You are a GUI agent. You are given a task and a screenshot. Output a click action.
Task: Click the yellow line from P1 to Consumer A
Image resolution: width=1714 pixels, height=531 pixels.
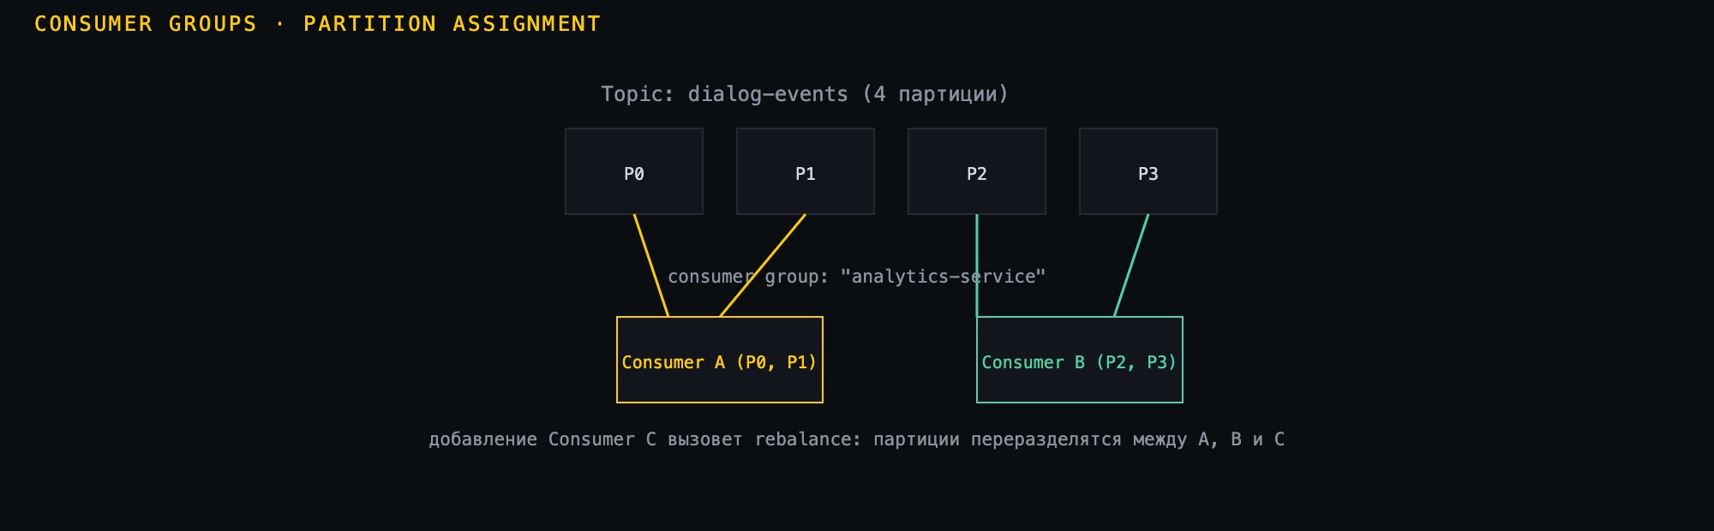tap(763, 265)
